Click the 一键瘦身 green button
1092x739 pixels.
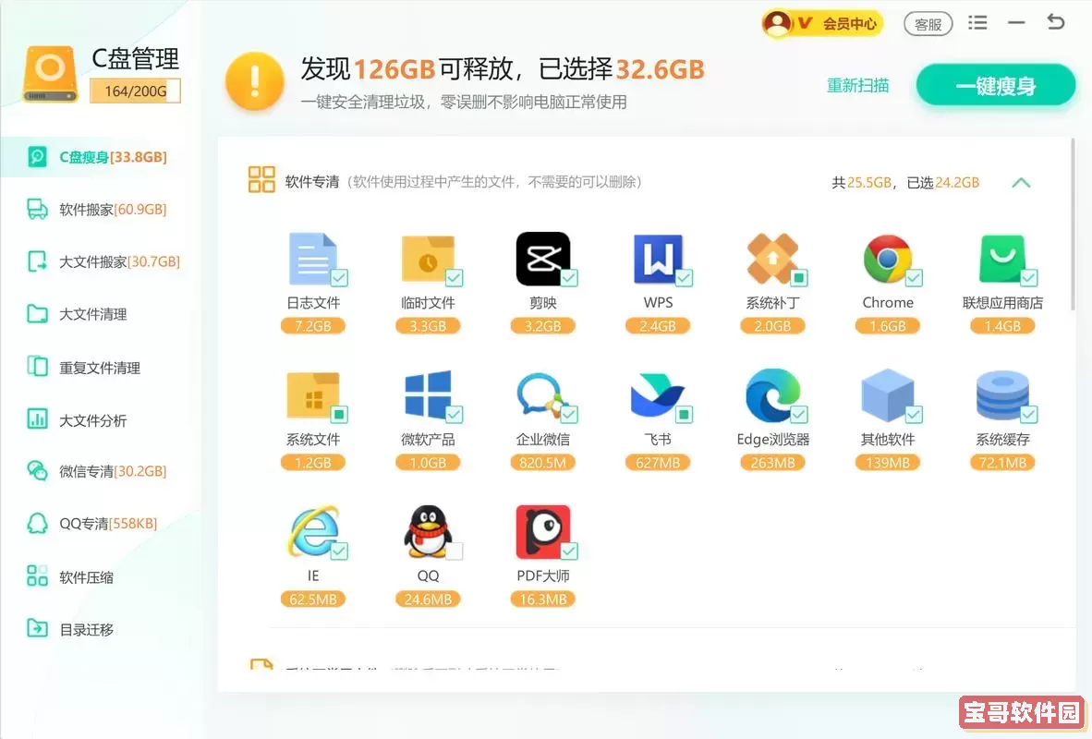[996, 86]
